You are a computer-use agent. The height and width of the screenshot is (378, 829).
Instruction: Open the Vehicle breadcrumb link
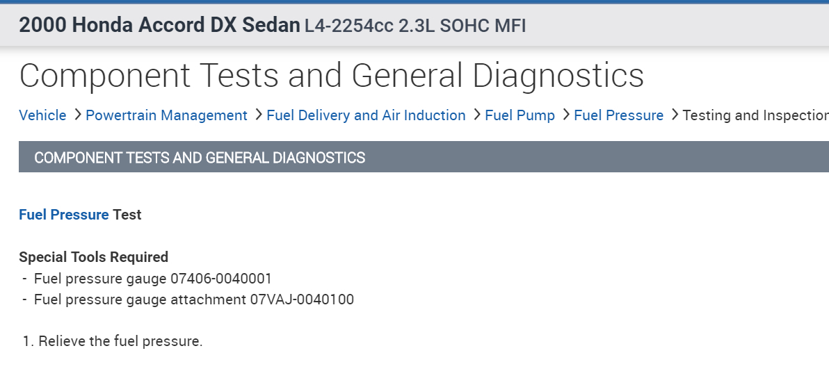pos(42,115)
